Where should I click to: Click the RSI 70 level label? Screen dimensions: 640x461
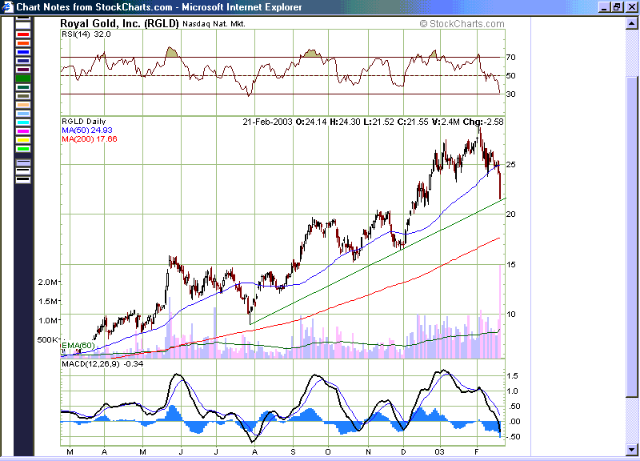click(x=510, y=57)
